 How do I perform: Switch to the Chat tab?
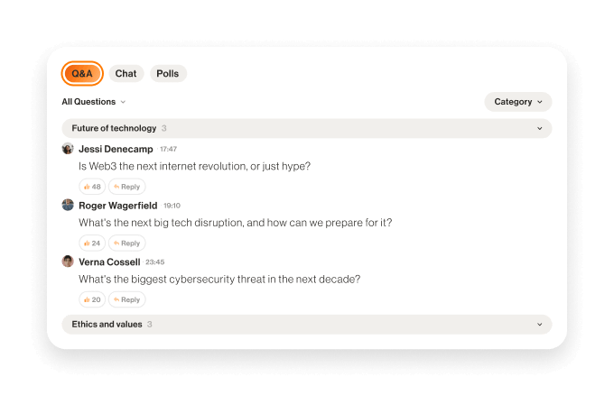click(x=126, y=74)
